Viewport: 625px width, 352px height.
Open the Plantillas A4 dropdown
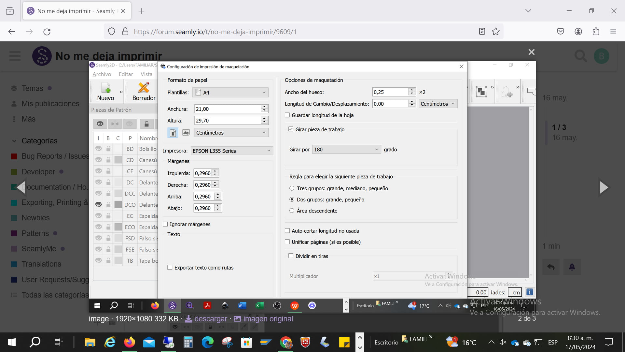231,93
